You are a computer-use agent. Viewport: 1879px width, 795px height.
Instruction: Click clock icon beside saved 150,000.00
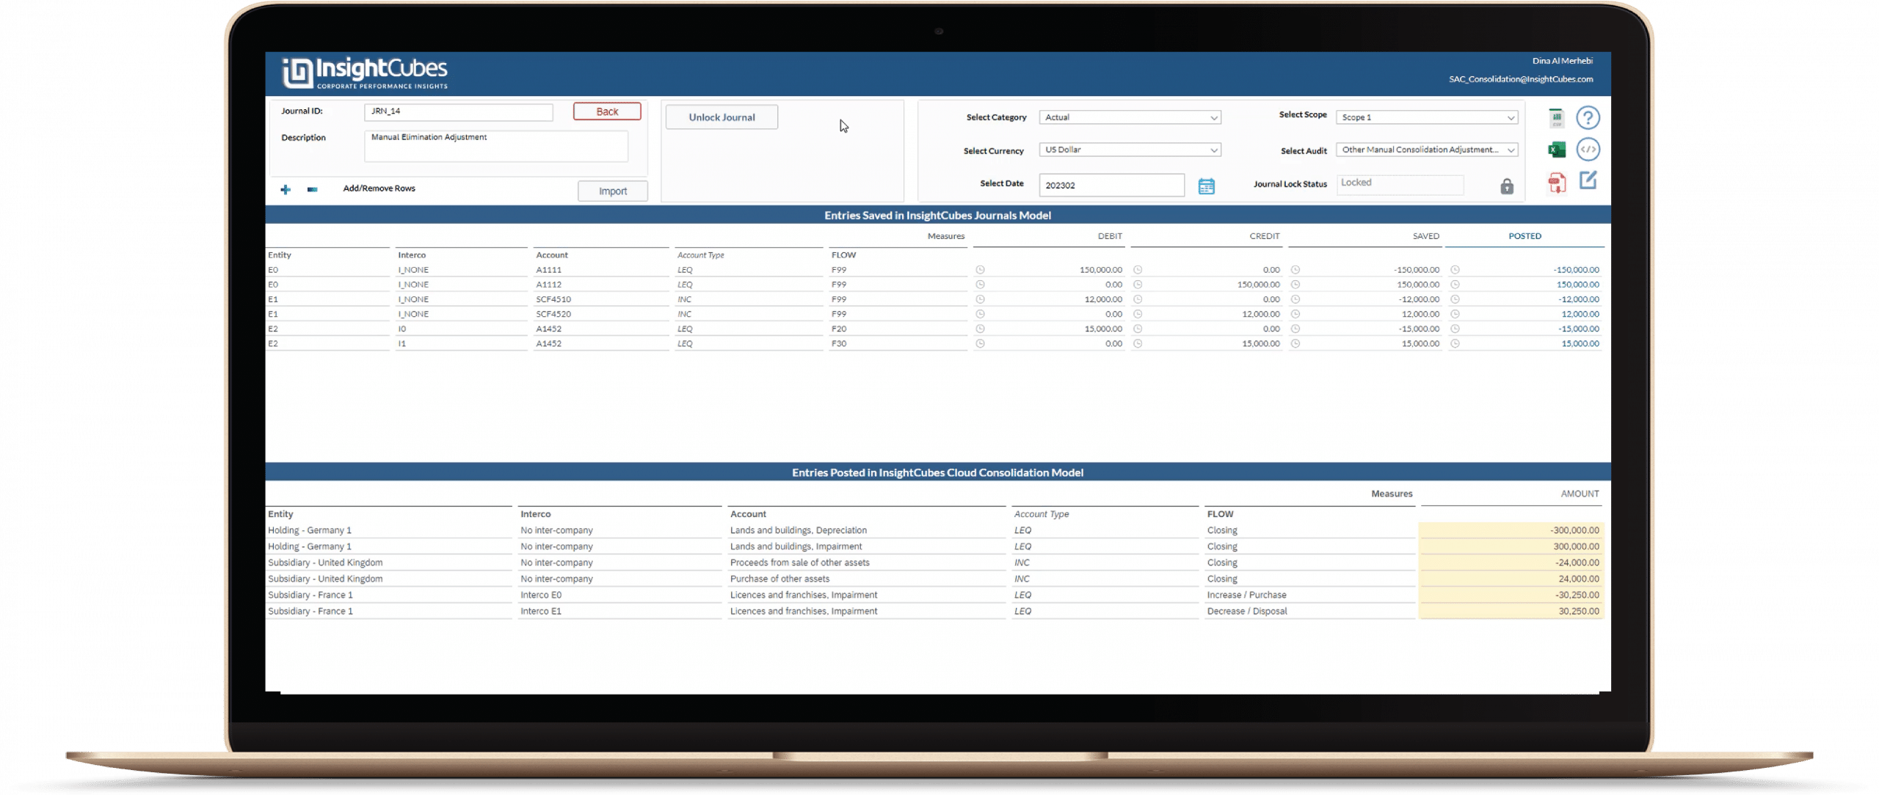pyautogui.click(x=1295, y=285)
